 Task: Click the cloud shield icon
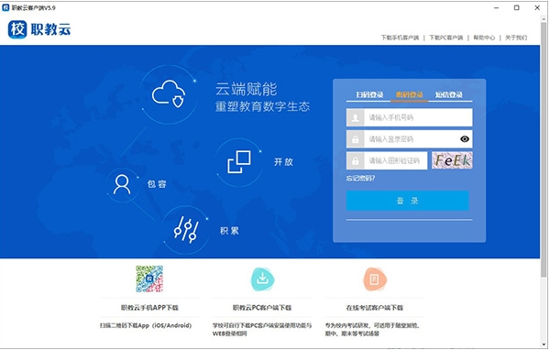(169, 93)
